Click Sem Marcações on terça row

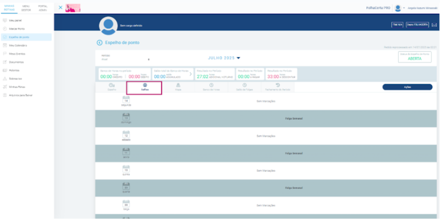266,205
